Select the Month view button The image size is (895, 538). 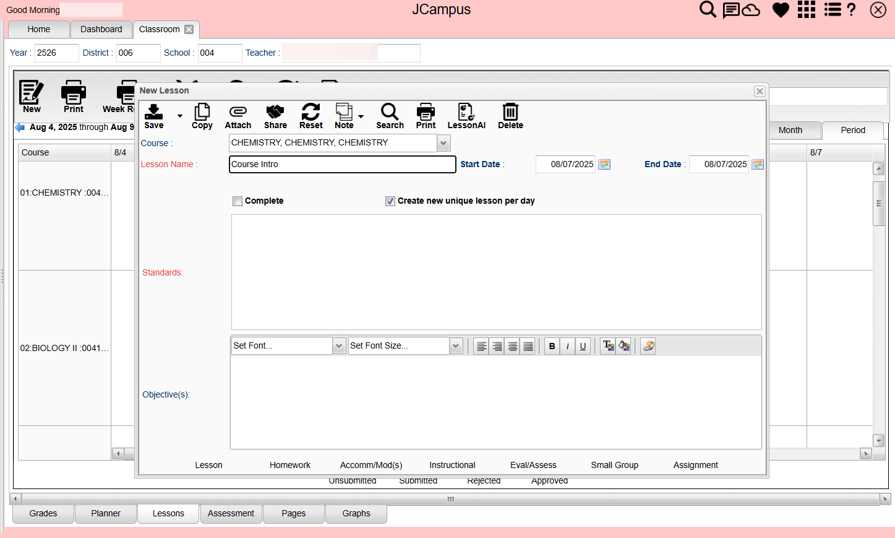coord(790,130)
